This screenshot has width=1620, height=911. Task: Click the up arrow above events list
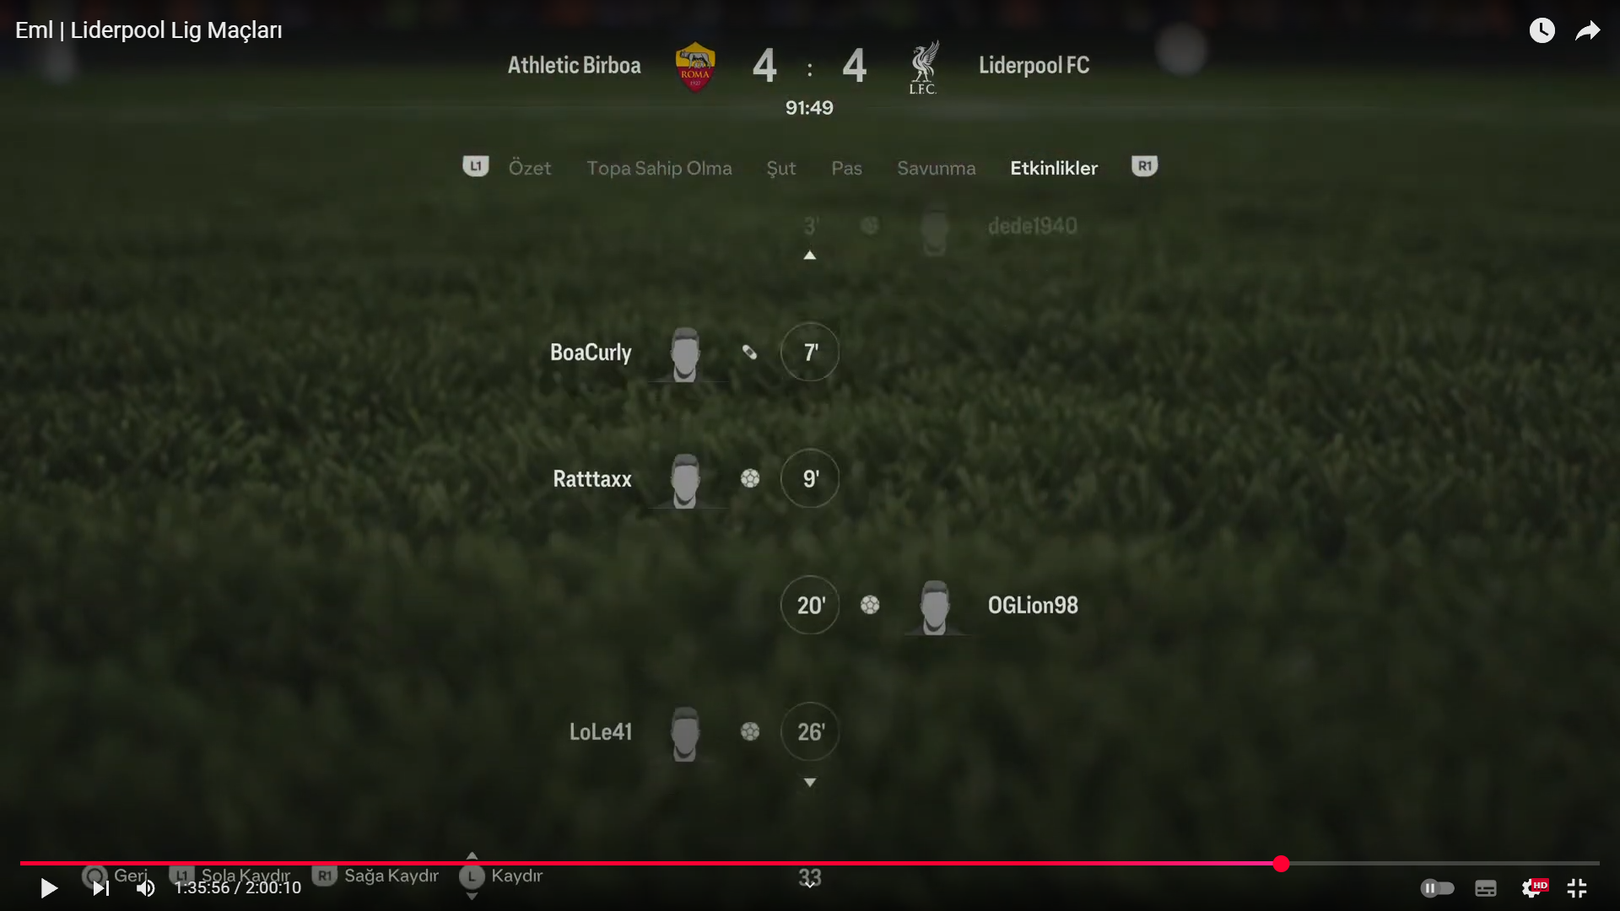pos(809,255)
